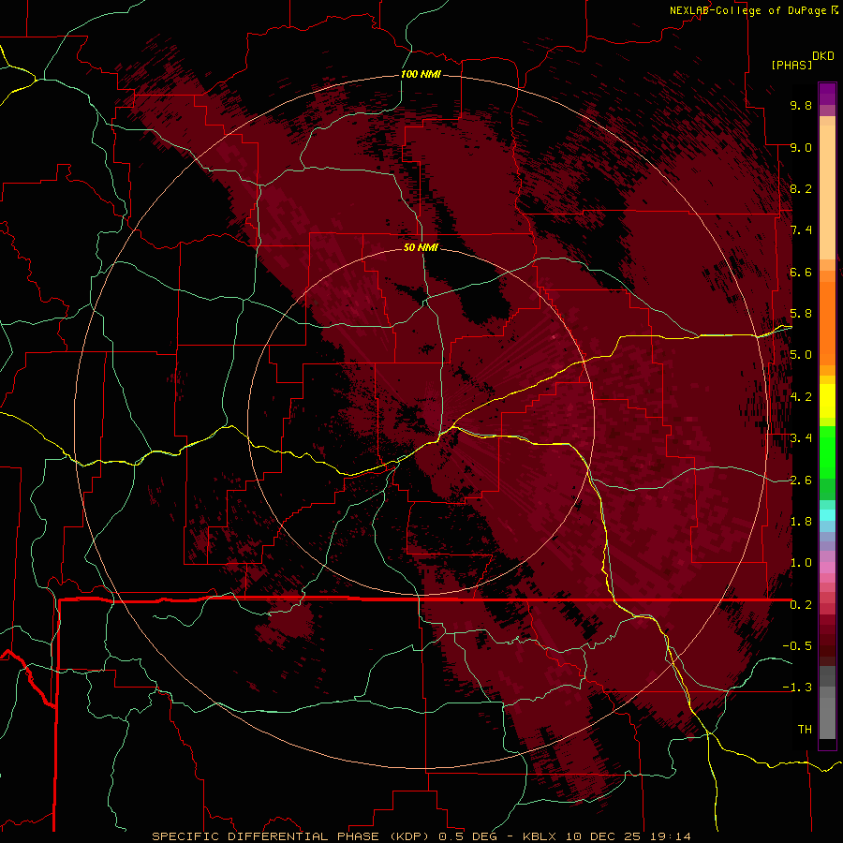Click the 5.0 value on the scale
The height and width of the screenshot is (843, 843).
pos(801,355)
